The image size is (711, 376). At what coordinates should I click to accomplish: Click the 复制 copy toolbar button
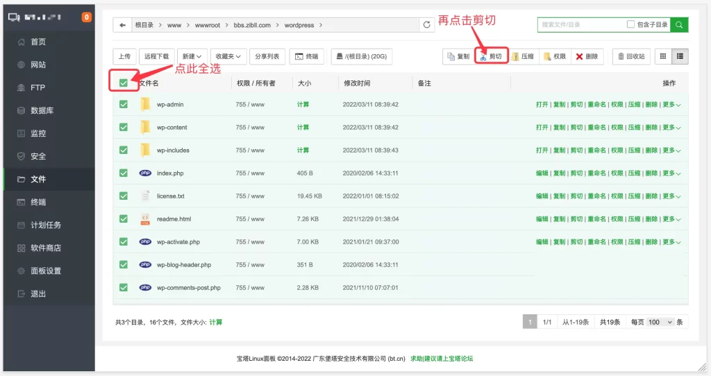click(x=458, y=56)
